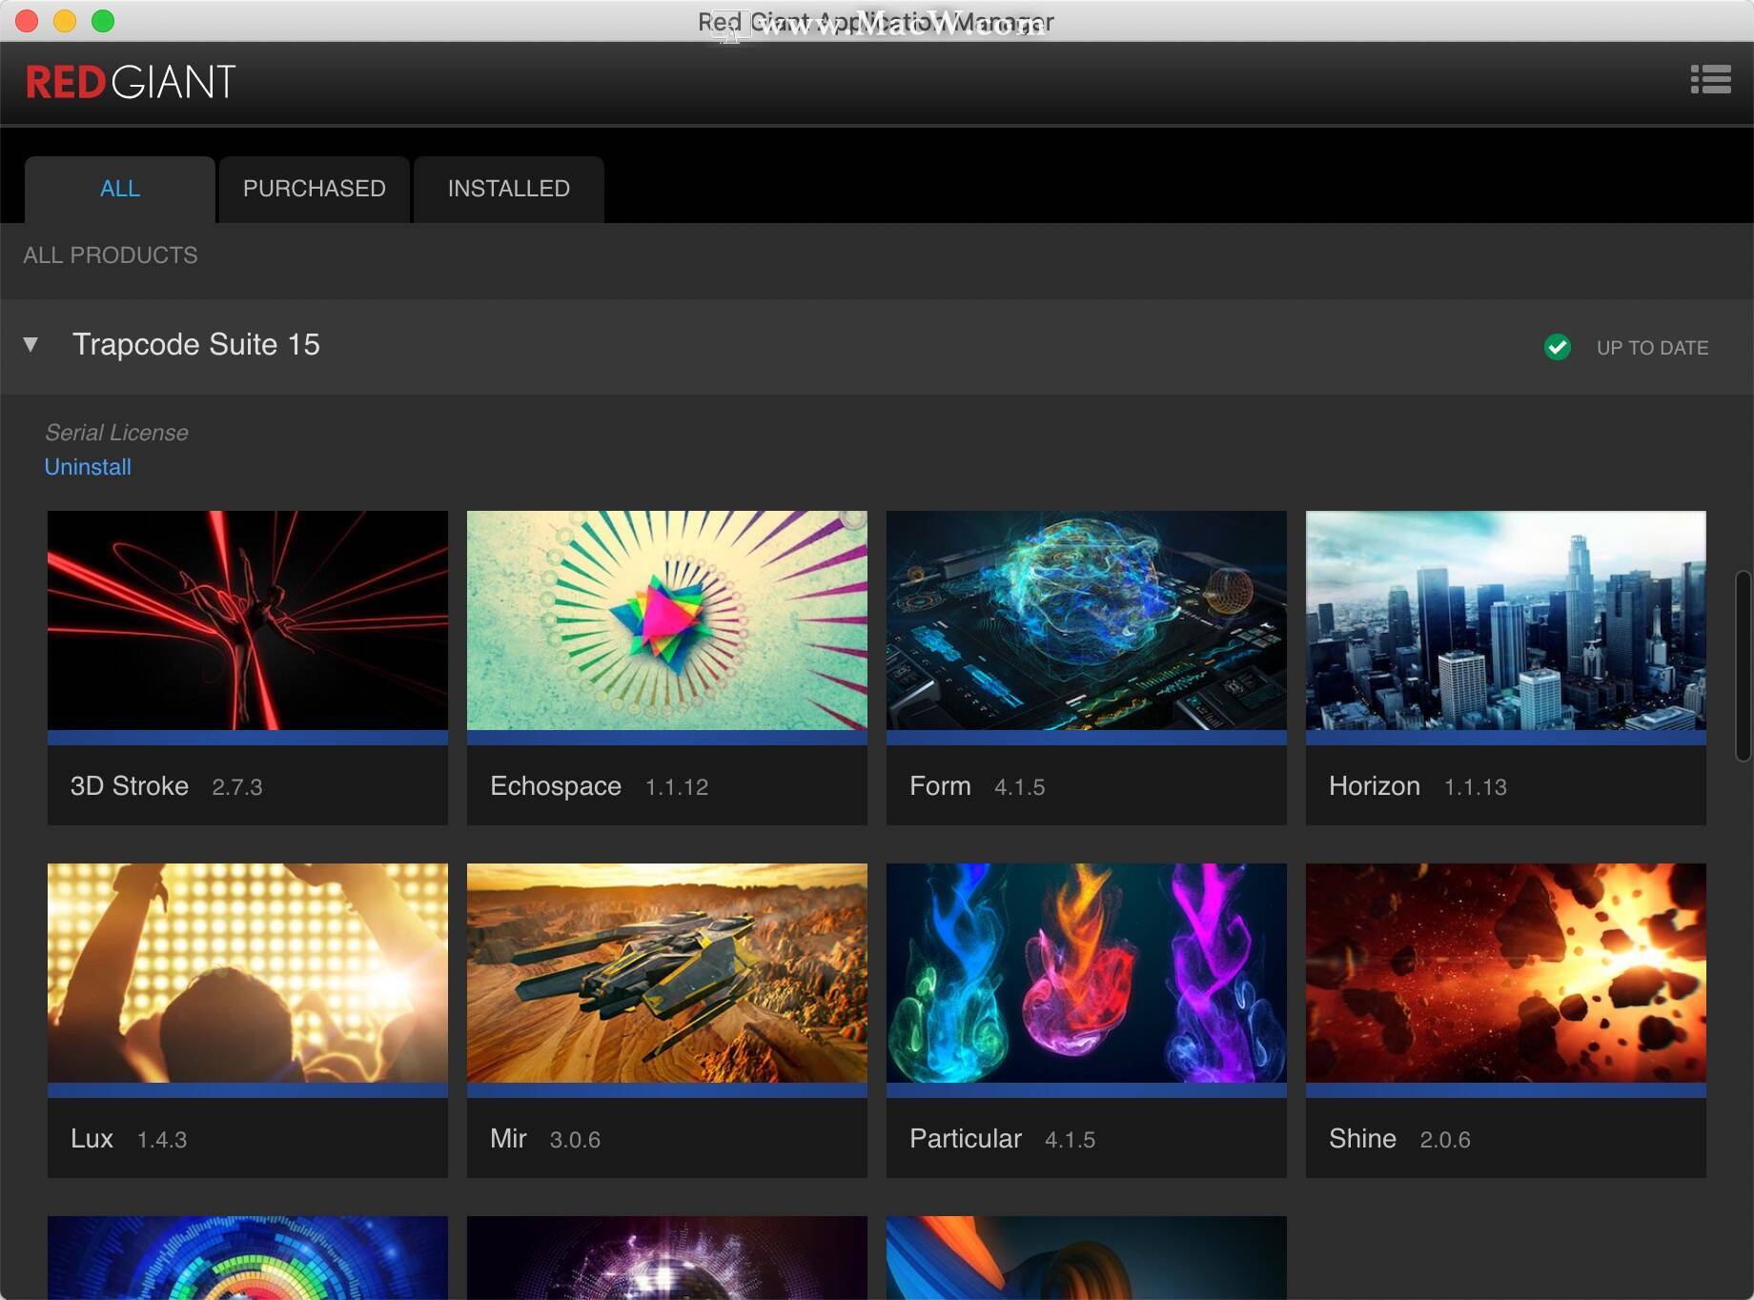Click the Shine 2.0.6 label

click(x=1400, y=1139)
